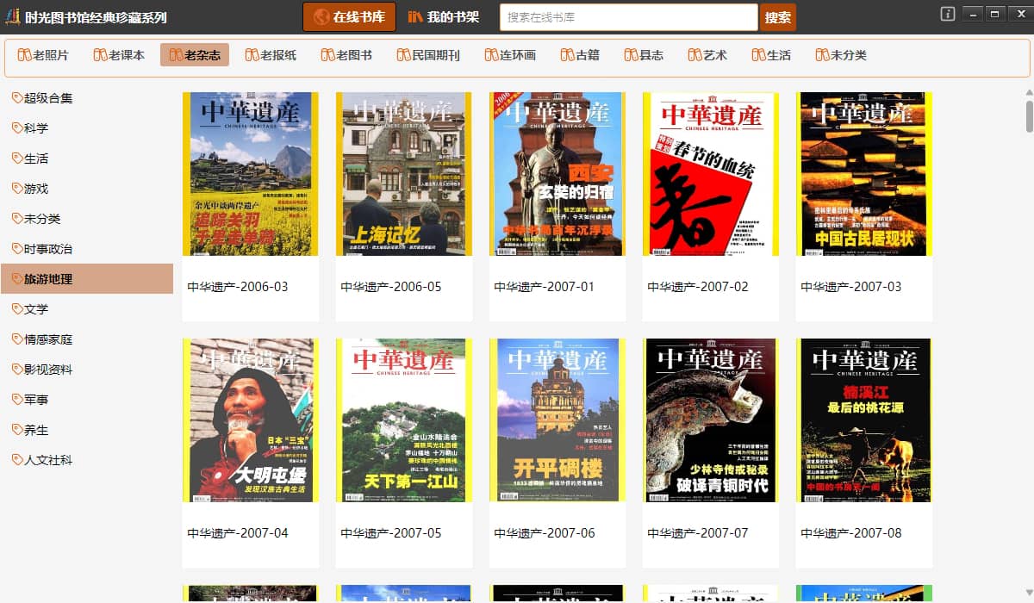This screenshot has height=603, width=1034.
Task: Choose 时事政治 from the sidebar list
Action: pyautogui.click(x=47, y=249)
